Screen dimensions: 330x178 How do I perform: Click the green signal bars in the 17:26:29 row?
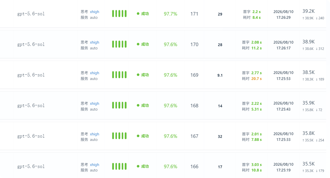(119, 14)
